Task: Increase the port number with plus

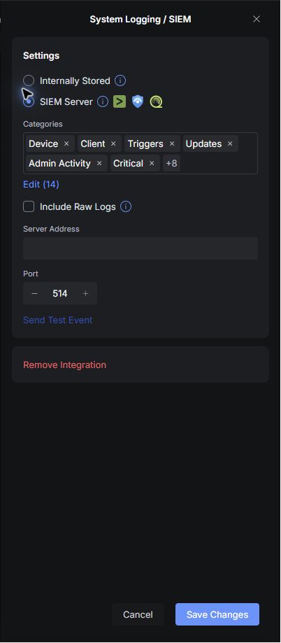Action: (85, 293)
